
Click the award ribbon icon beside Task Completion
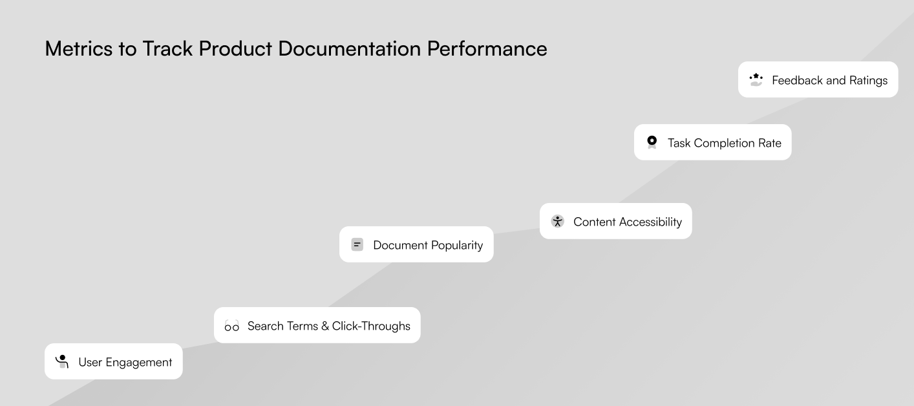[x=652, y=142]
